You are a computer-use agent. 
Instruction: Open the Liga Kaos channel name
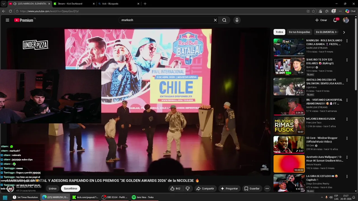[311, 87]
